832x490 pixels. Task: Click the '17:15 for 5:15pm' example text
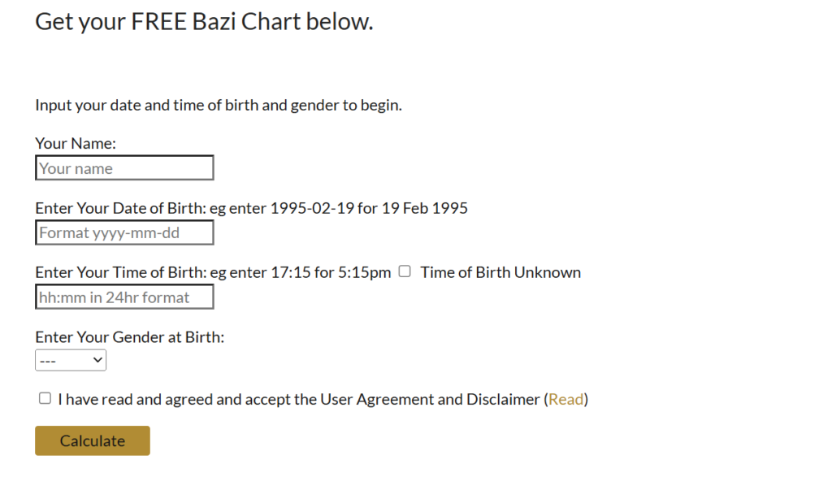[333, 272]
